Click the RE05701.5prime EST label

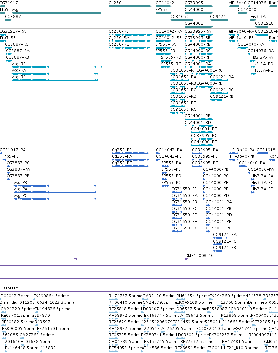[x=17, y=316]
